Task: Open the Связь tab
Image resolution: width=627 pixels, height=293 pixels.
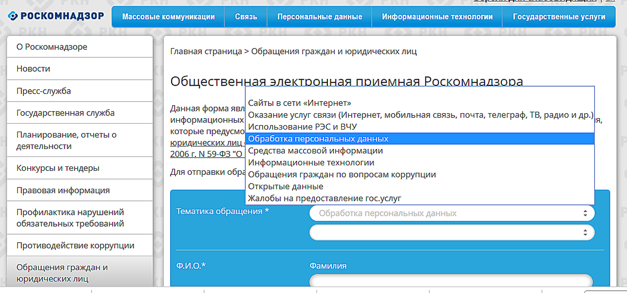Action: point(246,17)
